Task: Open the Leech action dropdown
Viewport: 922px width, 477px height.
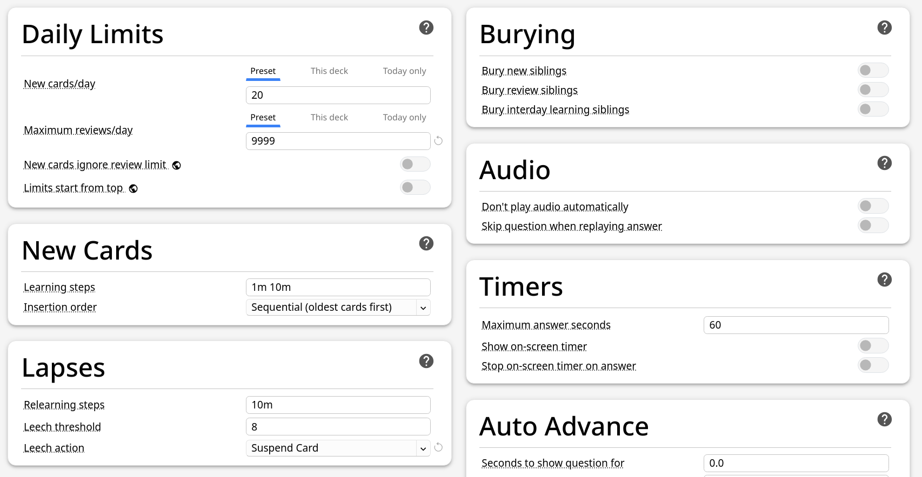Action: [338, 448]
